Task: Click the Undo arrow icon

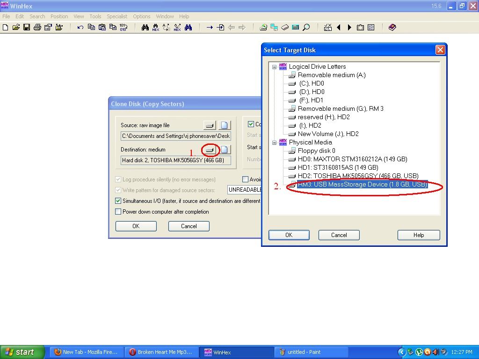Action: pyautogui.click(x=80, y=28)
